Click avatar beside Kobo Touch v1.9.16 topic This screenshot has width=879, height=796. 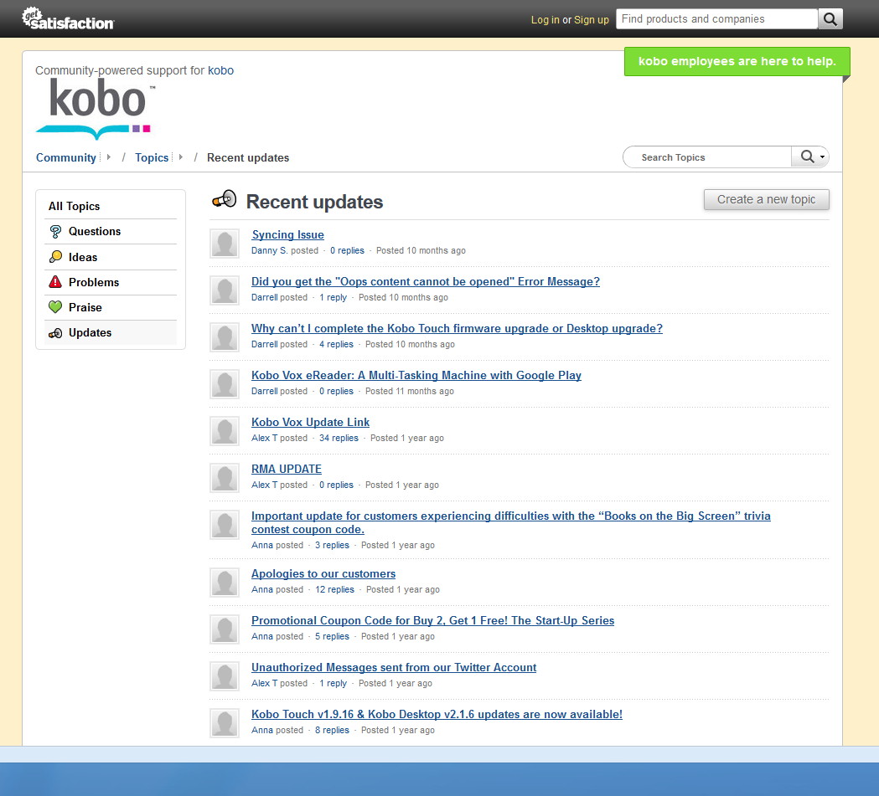coord(225,722)
